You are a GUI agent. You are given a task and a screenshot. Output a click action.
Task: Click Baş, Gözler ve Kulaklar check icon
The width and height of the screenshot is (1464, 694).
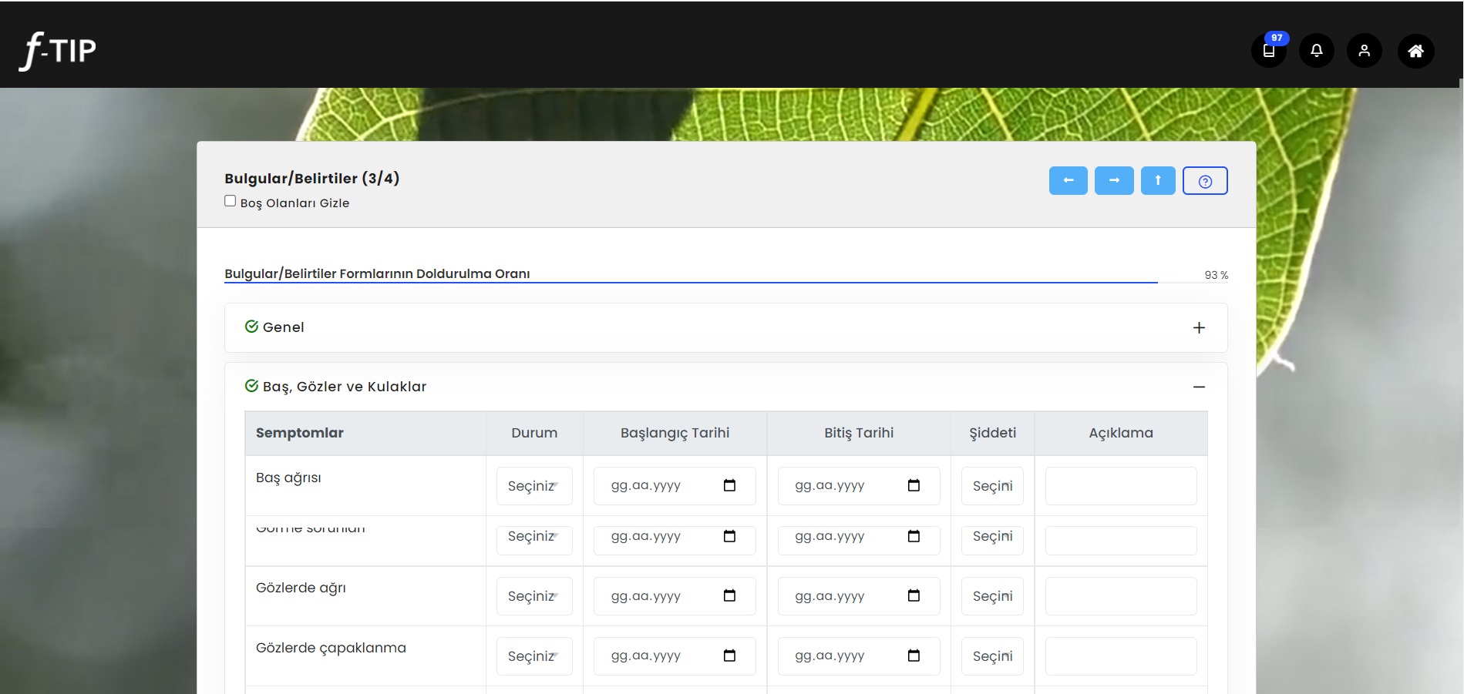[251, 386]
